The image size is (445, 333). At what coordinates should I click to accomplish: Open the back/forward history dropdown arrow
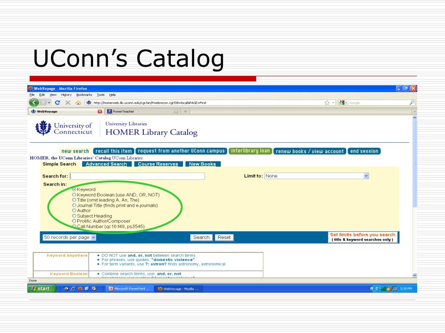49,102
